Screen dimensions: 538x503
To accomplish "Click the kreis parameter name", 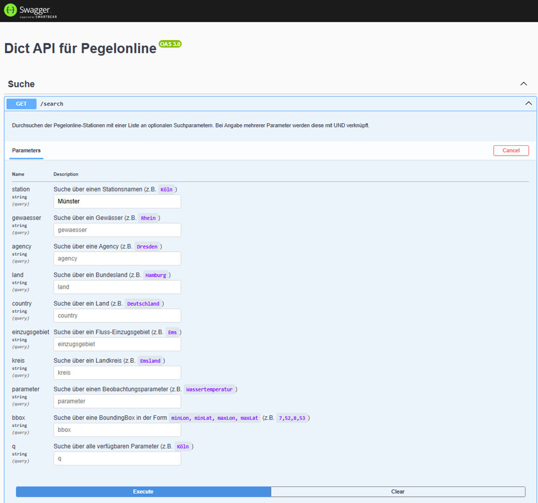I will 18,361.
